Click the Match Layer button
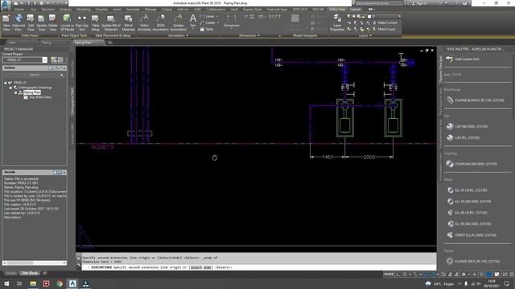This screenshot has height=289, width=515. pyautogui.click(x=384, y=29)
